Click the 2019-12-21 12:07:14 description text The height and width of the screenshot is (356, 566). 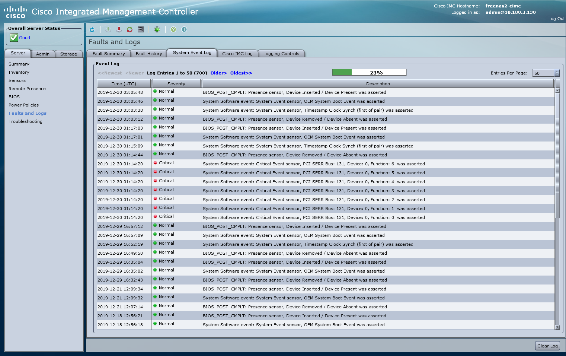pyautogui.click(x=295, y=307)
